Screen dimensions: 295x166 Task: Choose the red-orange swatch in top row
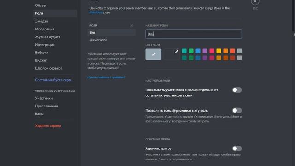point(232,51)
